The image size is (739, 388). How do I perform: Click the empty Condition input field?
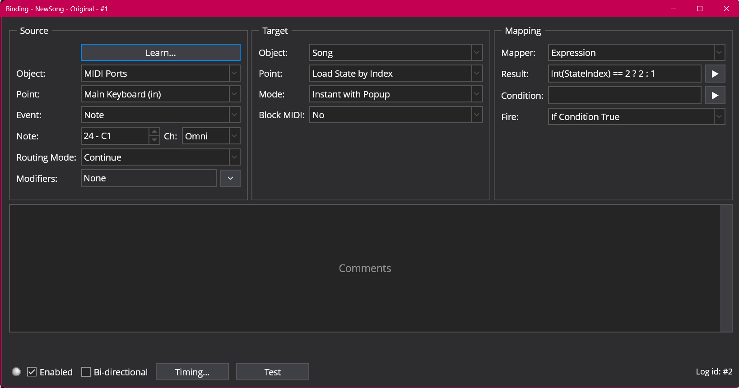pos(624,96)
